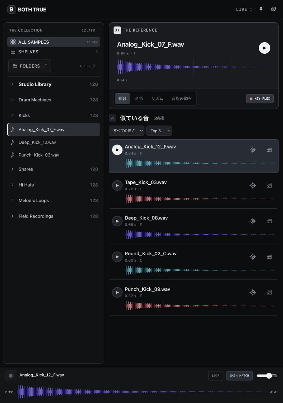Click the reference waveform display
The image size is (283, 403).
click(x=194, y=67)
